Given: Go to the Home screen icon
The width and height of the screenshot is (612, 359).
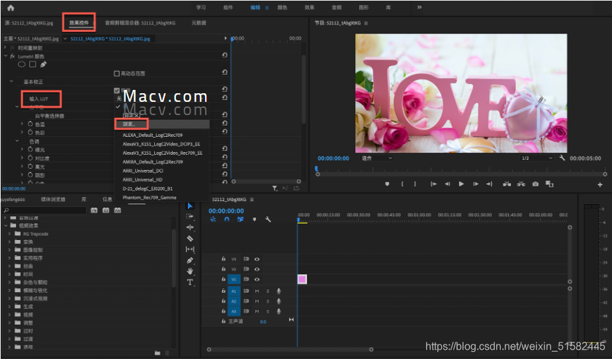Looking at the screenshot, I should [x=11, y=7].
